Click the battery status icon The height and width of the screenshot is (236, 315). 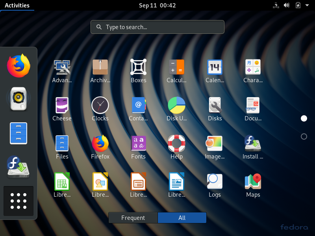point(298,5)
